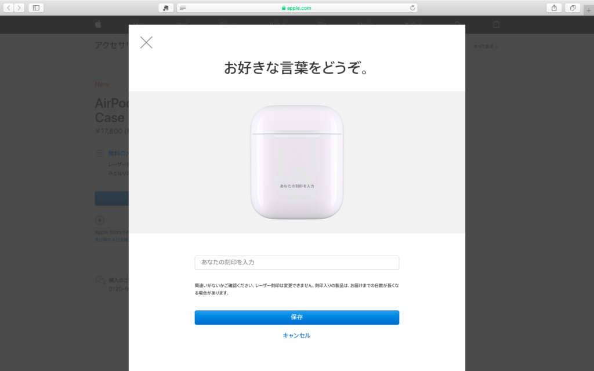Focus the あなたの刻印を入力 engraving text field
Viewport: 594px width, 371px height.
pyautogui.click(x=297, y=263)
